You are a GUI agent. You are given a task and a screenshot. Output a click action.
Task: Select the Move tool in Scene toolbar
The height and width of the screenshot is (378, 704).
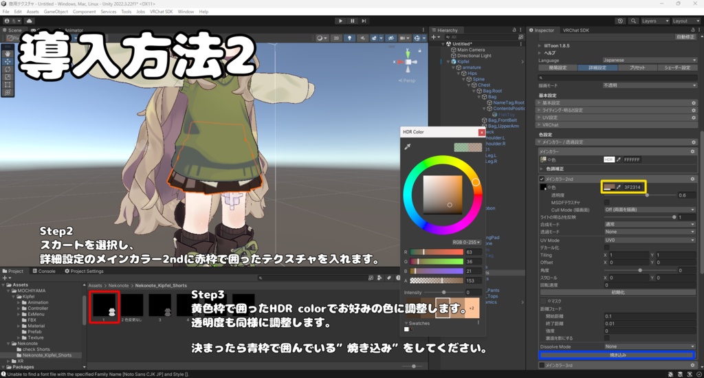[x=8, y=61]
